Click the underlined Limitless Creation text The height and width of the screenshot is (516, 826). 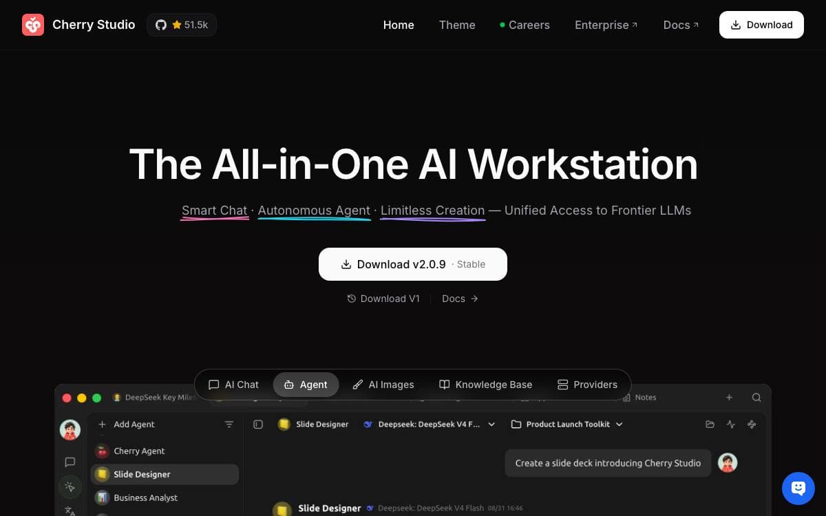pos(432,211)
